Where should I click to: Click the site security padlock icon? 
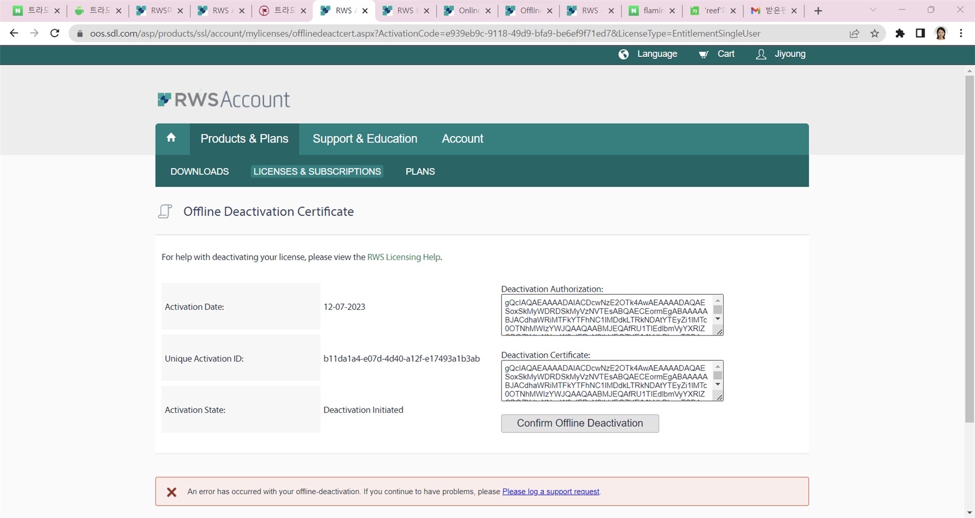coord(79,33)
